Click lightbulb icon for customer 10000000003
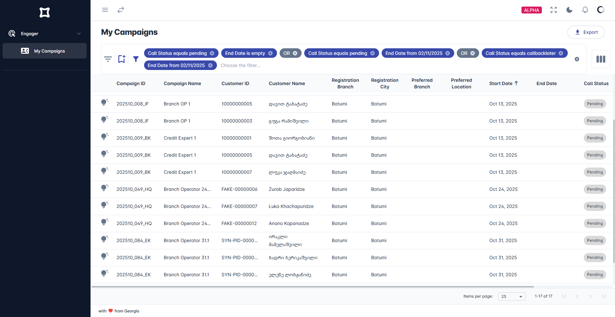This screenshot has width=615, height=317. tap(105, 120)
